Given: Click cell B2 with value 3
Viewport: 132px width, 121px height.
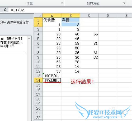Looking at the screenshot, I should 70,25.
